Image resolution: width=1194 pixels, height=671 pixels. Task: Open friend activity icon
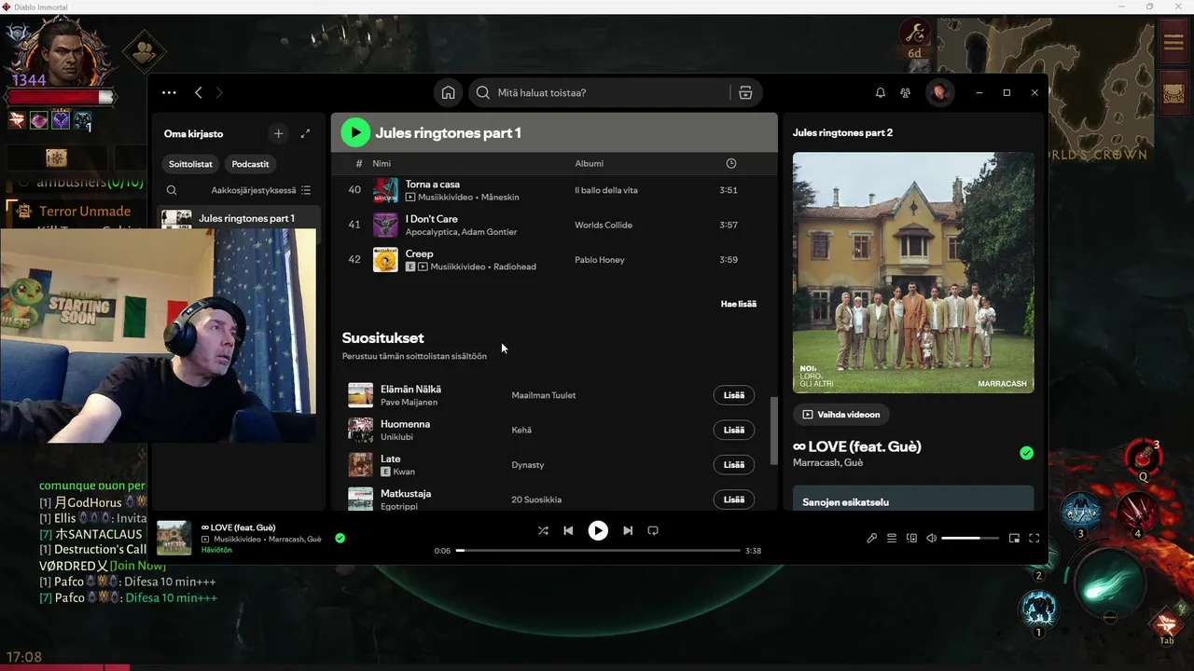click(905, 92)
